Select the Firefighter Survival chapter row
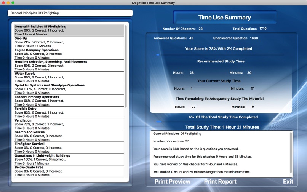Screen dimensions: 307x192 coord(69,148)
